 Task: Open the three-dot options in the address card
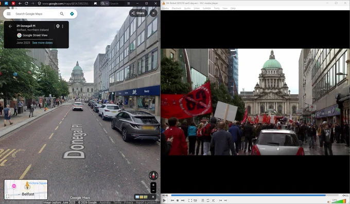tap(63, 26)
